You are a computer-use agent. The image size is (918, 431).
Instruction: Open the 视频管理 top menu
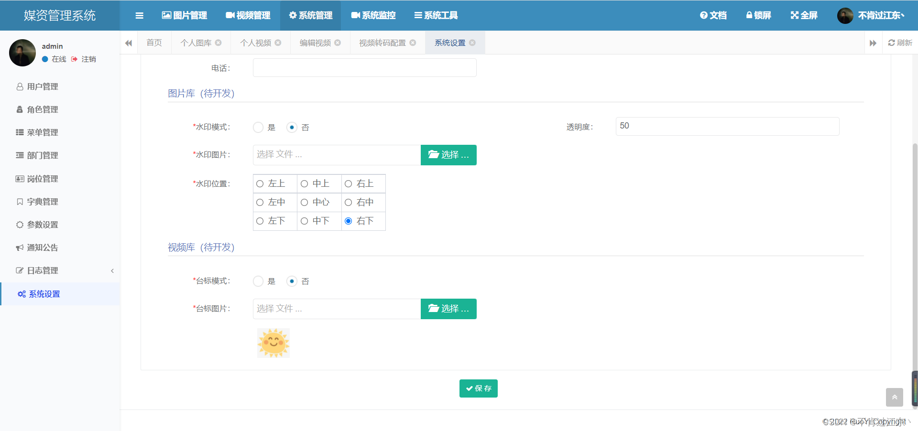[248, 15]
